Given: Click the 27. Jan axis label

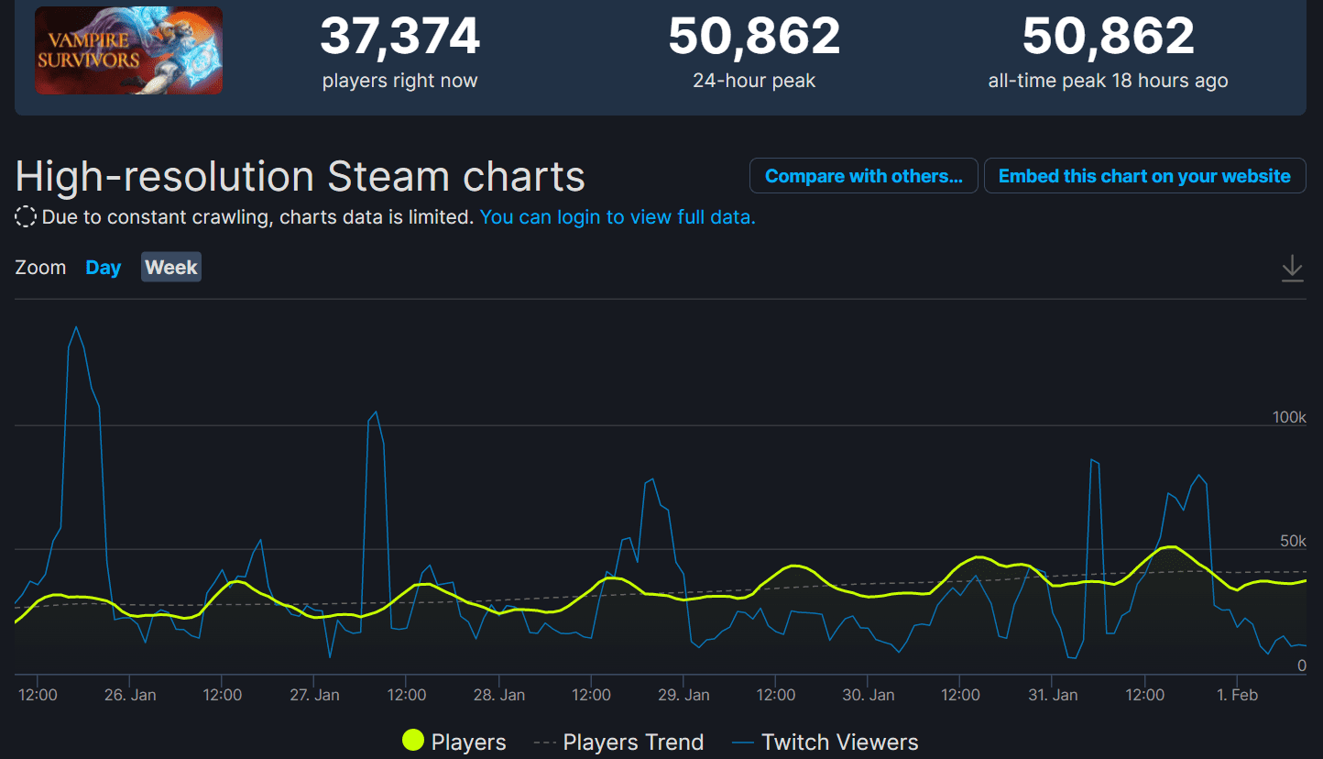Looking at the screenshot, I should click(x=314, y=695).
